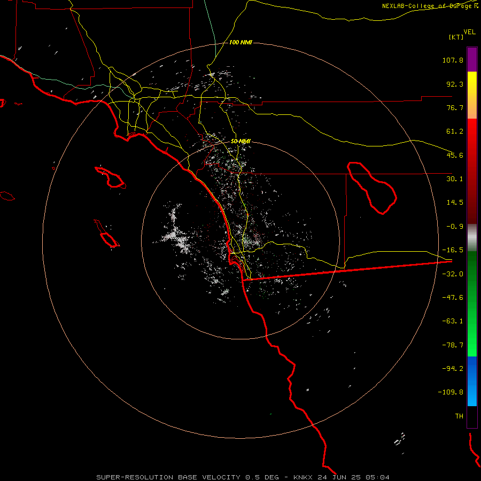The image size is (481, 481).
Task: Pick the bright red color bar segment
Action: click(472, 171)
